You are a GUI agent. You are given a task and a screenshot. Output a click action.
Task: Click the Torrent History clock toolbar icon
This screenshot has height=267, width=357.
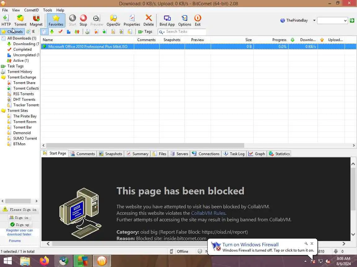[87, 32]
